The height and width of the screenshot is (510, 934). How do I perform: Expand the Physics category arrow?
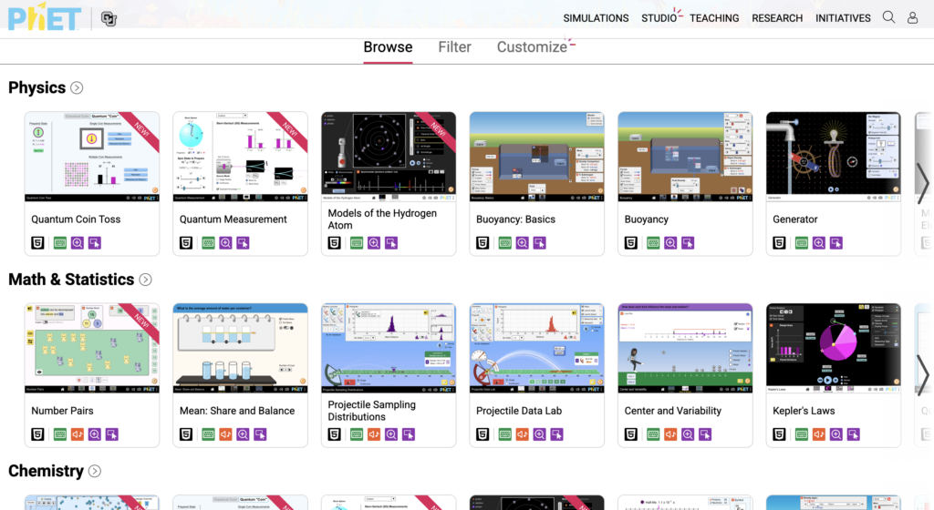coord(77,88)
